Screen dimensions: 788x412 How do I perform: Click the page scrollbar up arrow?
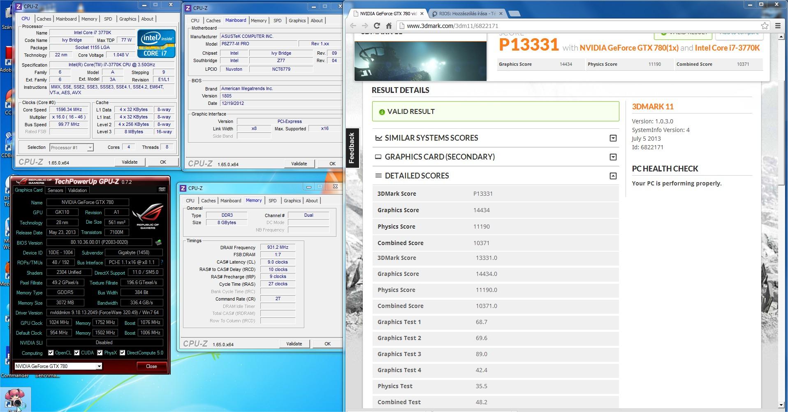(x=781, y=37)
